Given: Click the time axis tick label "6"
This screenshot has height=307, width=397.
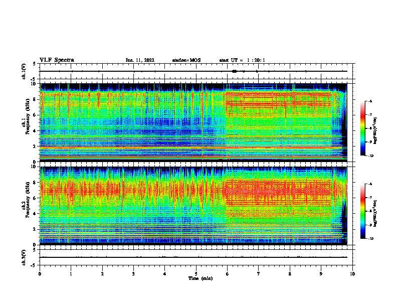Looking at the screenshot, I should [228, 274].
